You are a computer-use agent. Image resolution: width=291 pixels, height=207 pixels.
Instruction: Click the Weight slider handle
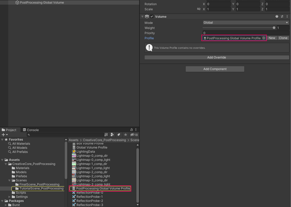tap(274, 28)
